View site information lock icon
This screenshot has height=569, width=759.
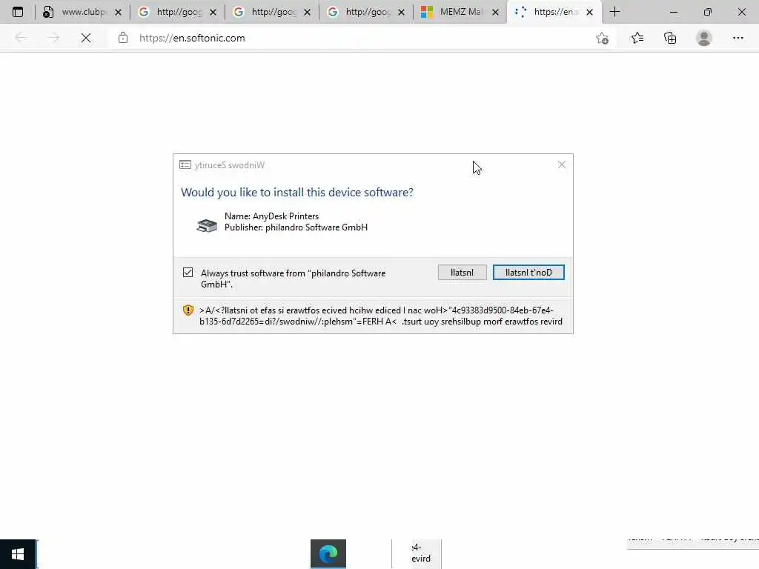(123, 38)
